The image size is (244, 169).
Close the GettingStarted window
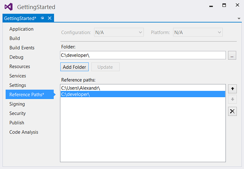point(237,5)
